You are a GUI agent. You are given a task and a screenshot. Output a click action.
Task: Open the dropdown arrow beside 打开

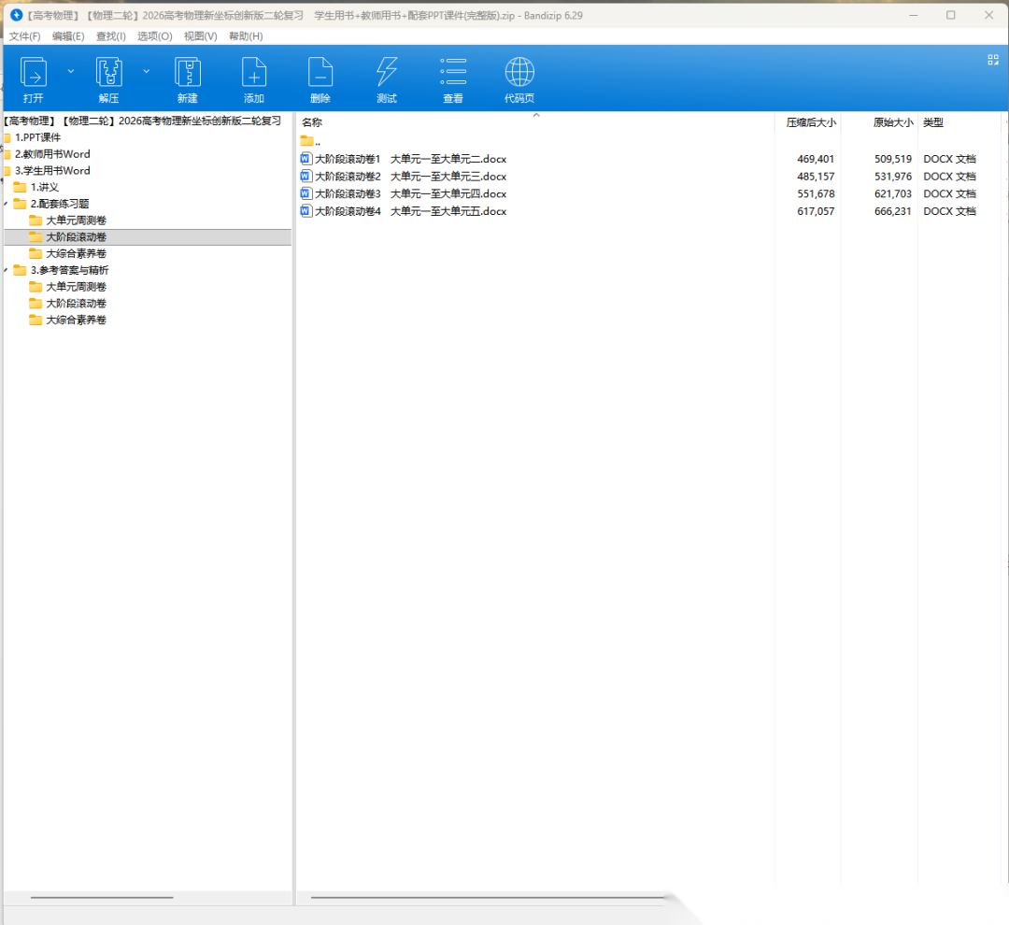71,71
